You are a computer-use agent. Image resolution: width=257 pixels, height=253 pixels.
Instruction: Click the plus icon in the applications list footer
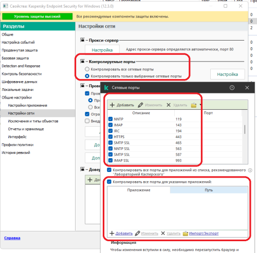[x=112, y=233]
